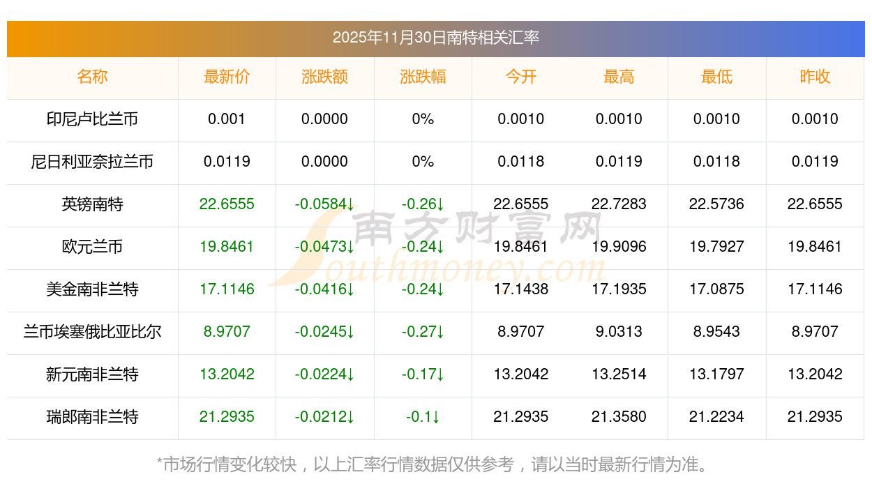Click change percent -0.24↓ for 美金南非兰特

(423, 289)
